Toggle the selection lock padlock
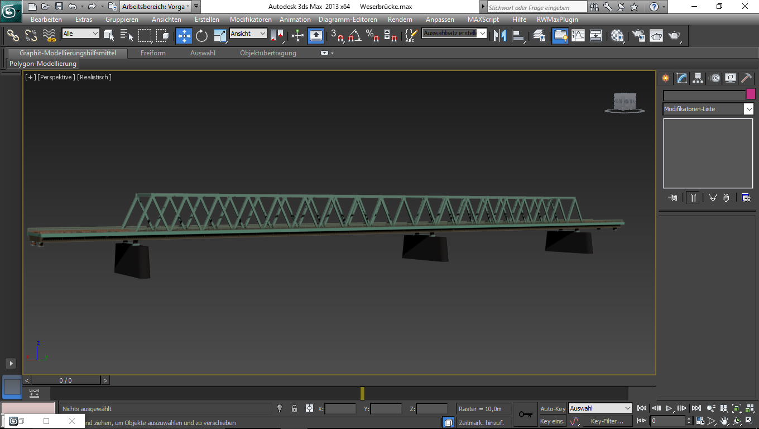759x429 pixels. (x=294, y=409)
